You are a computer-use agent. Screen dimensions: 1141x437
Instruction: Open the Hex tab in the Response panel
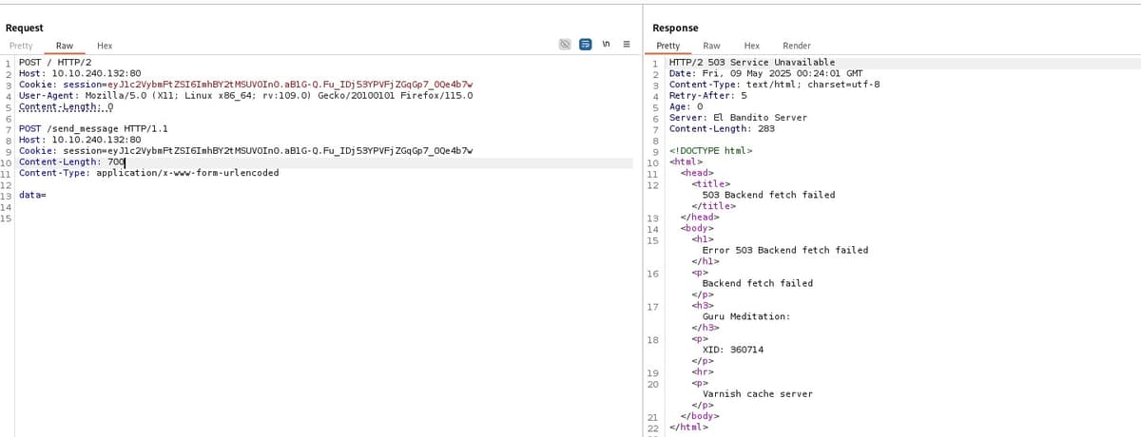pyautogui.click(x=751, y=46)
